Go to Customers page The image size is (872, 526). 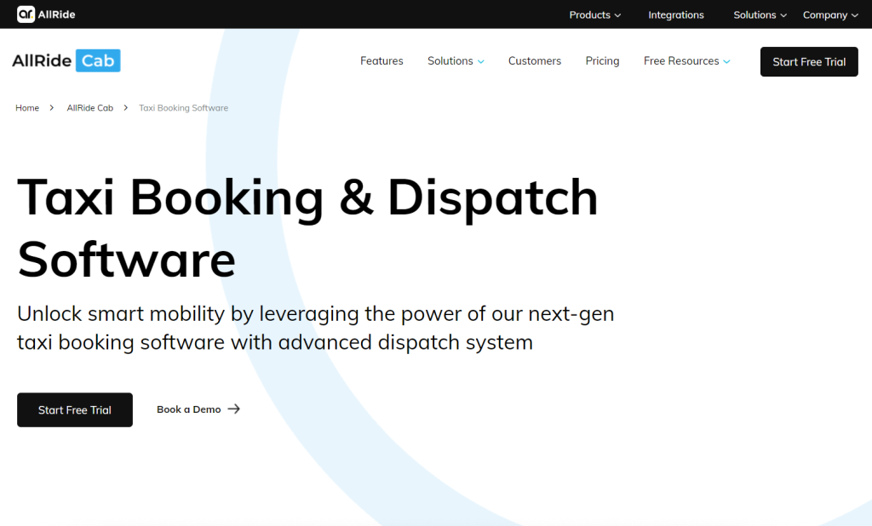point(535,61)
